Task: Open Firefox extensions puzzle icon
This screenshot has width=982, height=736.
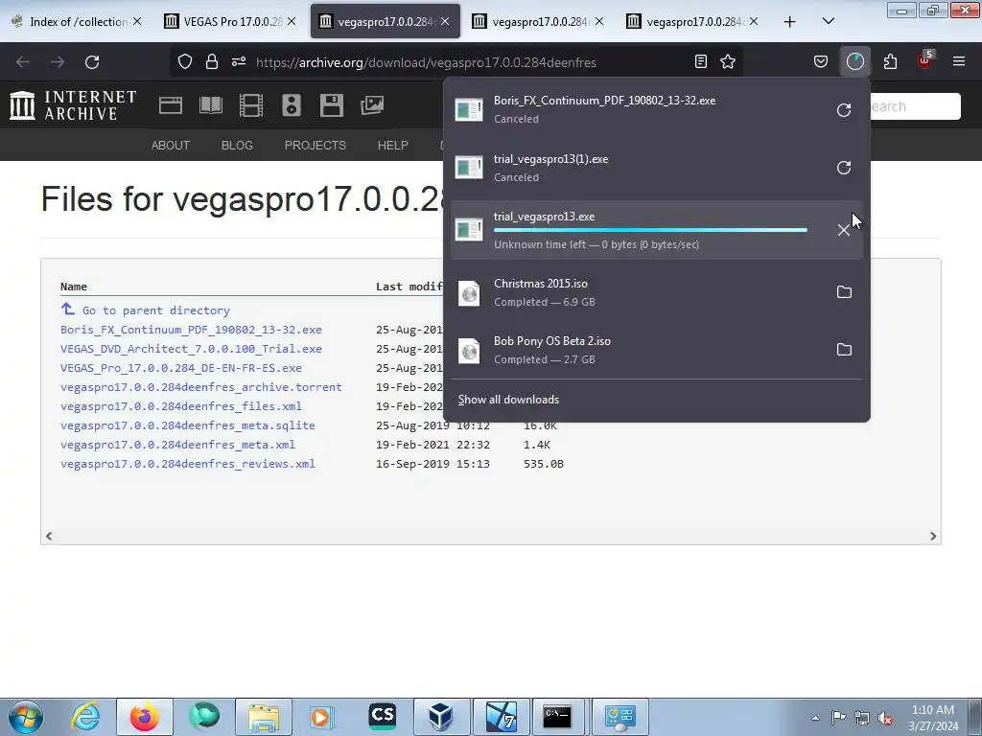Action: click(x=890, y=61)
